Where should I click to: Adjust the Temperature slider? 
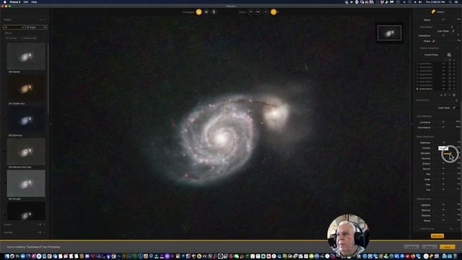pyautogui.click(x=443, y=35)
